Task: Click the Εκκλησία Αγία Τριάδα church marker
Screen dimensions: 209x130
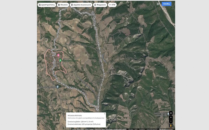Action: pos(57,87)
